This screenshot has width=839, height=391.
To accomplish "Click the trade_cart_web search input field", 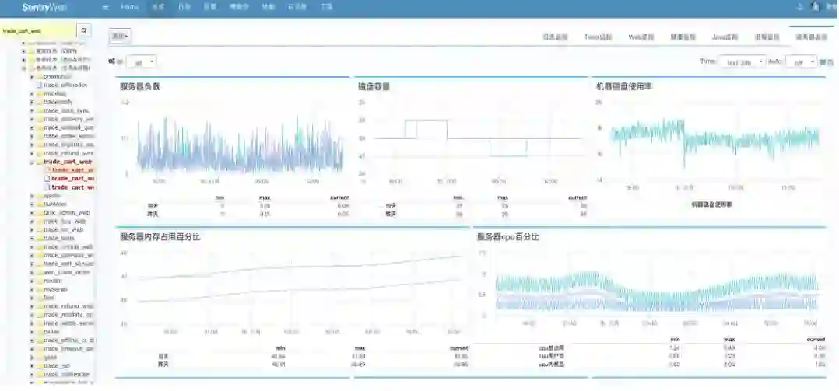I will [38, 31].
